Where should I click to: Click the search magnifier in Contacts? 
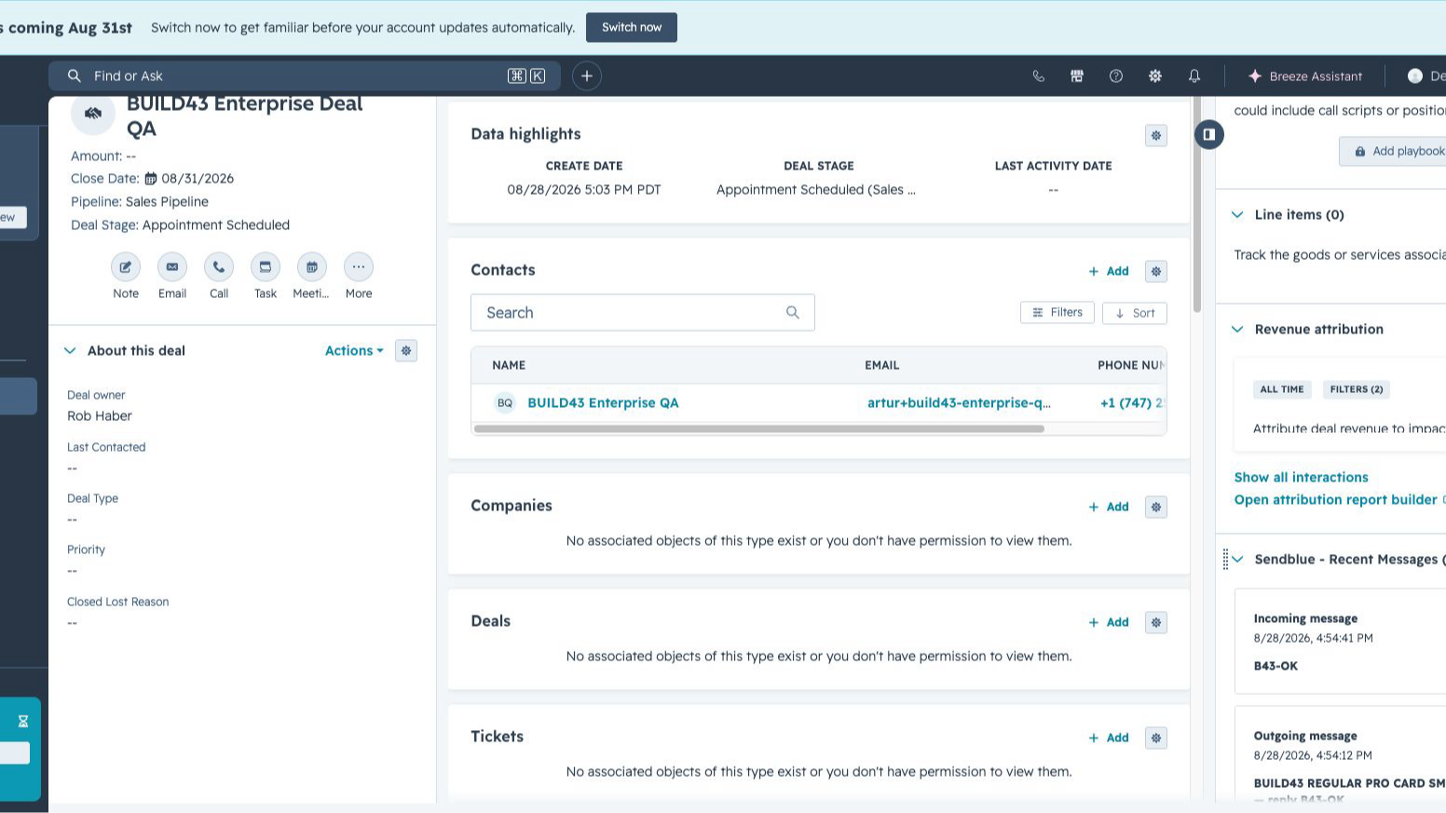(x=793, y=313)
